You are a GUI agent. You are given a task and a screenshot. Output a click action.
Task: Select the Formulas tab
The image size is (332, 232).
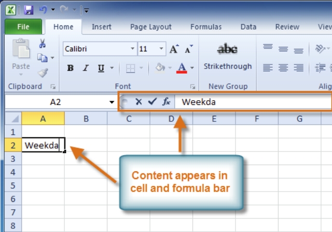click(x=206, y=26)
